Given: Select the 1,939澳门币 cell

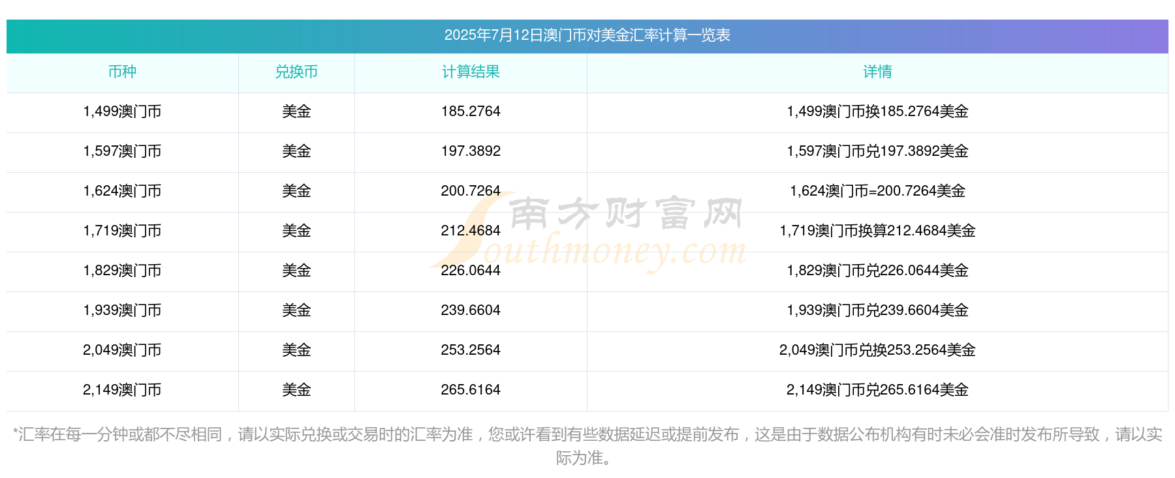Looking at the screenshot, I should pos(122,310).
